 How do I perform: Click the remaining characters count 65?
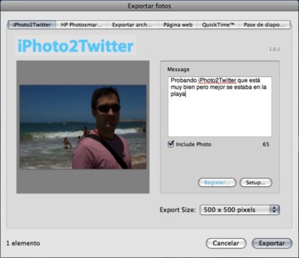click(266, 144)
